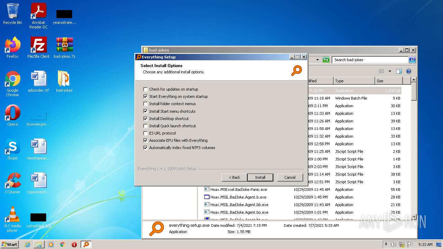443x249 pixels.
Task: Click Explorer scrollbar down arrow
Action: [414, 216]
